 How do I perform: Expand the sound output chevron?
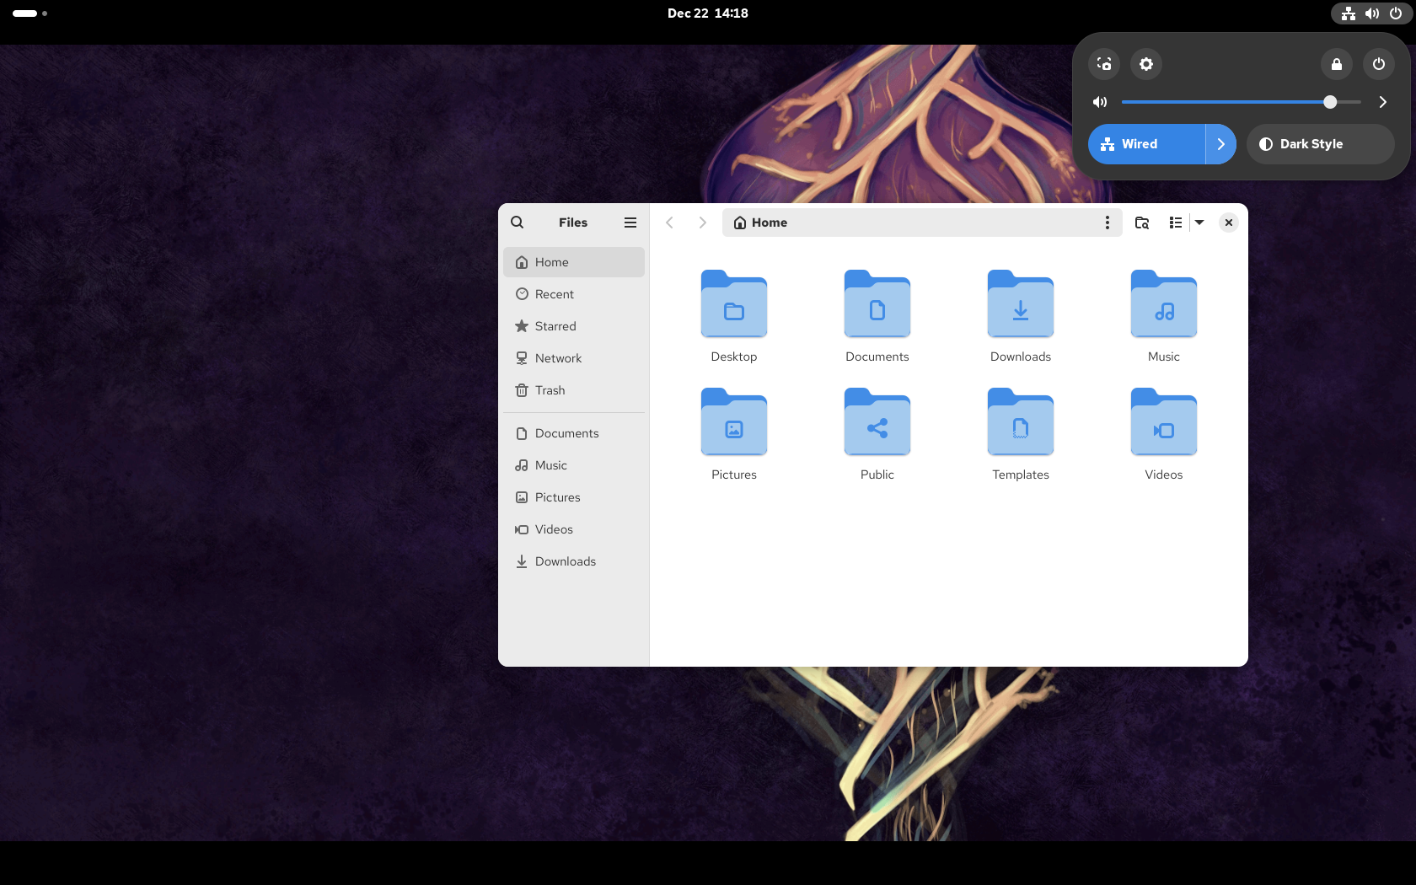pos(1382,102)
